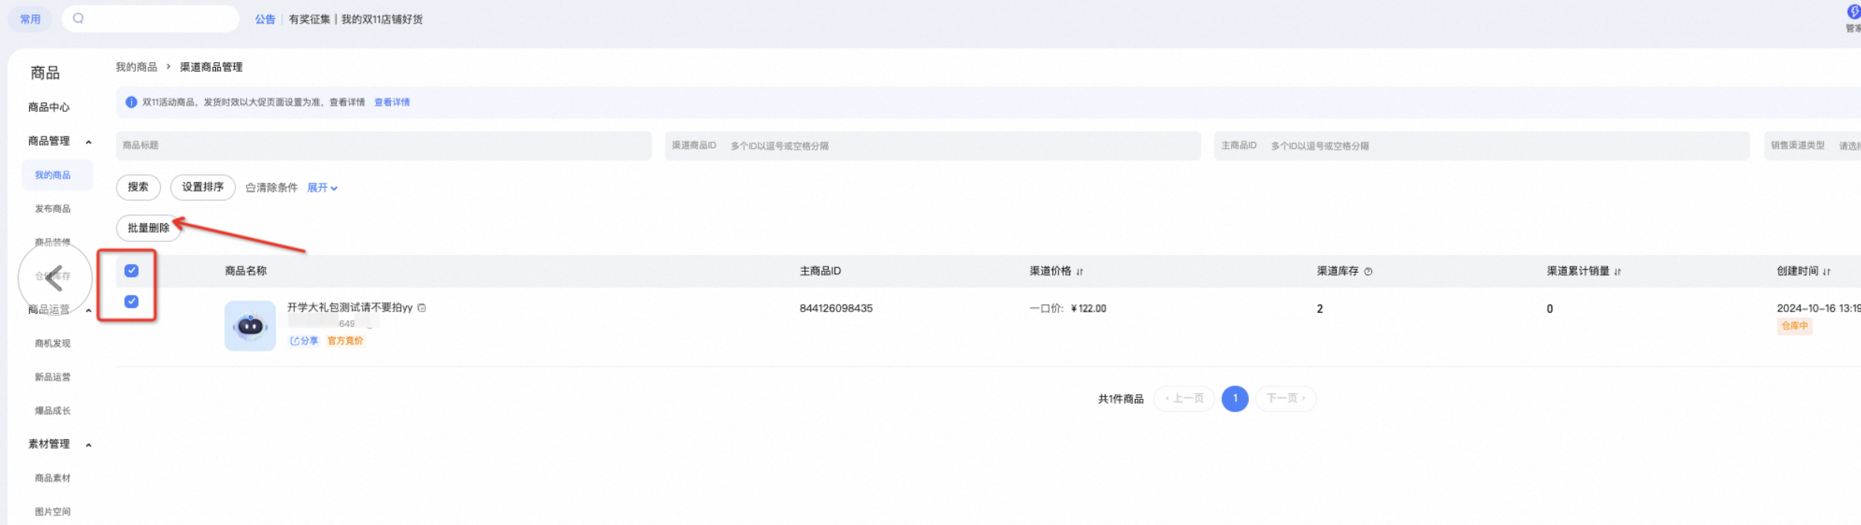Click into the 商品标题 input field
The width and height of the screenshot is (1861, 525).
(x=384, y=146)
